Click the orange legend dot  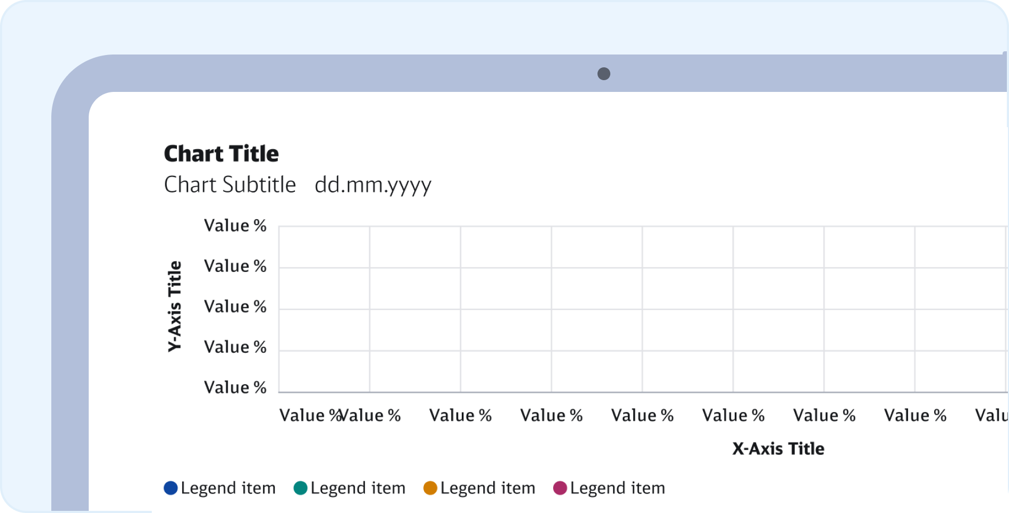pos(430,488)
